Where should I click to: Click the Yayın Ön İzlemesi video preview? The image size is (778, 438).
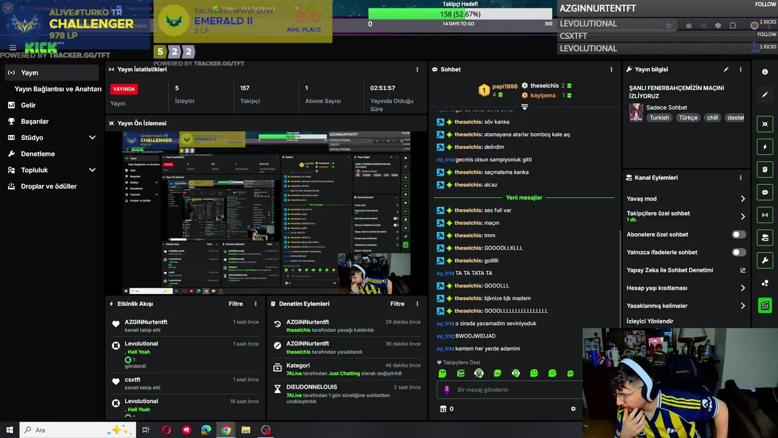(266, 213)
